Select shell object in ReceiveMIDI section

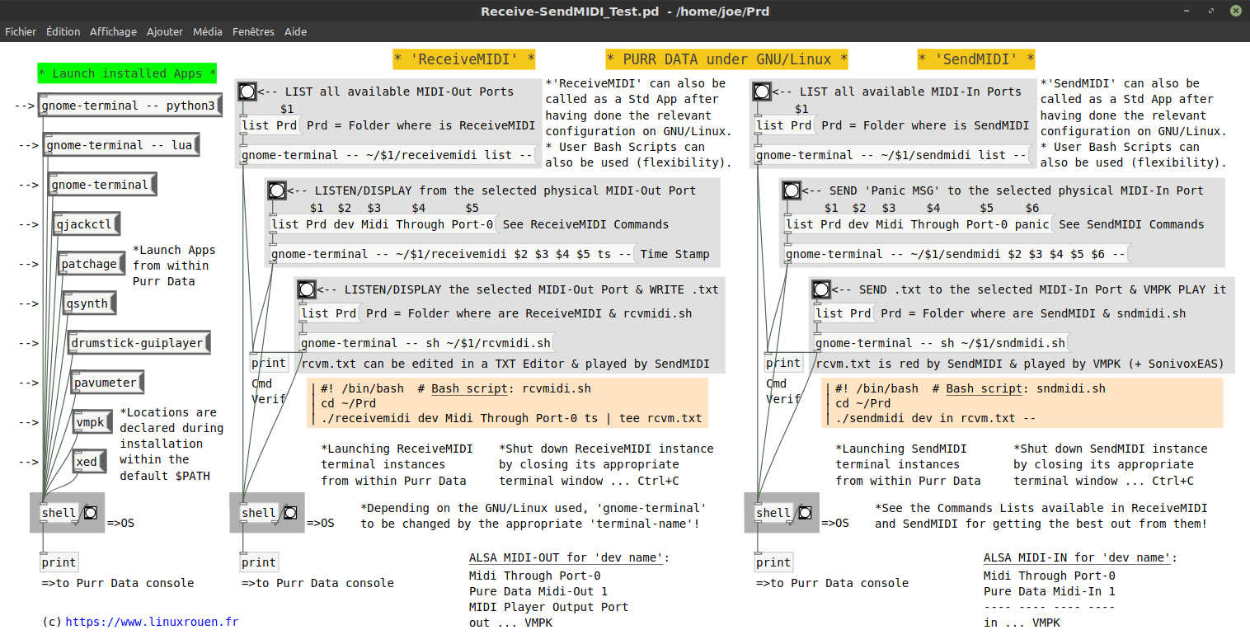(x=259, y=513)
